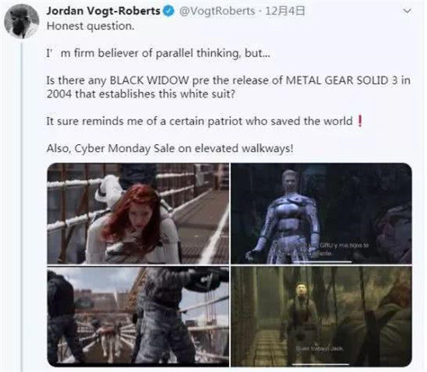Viewport: 427px width, 372px height.
Task: Click the blue verified badge
Action: tap(168, 11)
